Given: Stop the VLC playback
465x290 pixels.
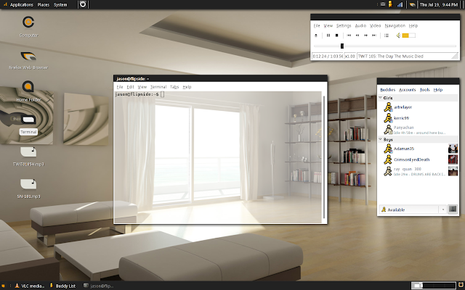Looking at the screenshot, I should click(336, 36).
